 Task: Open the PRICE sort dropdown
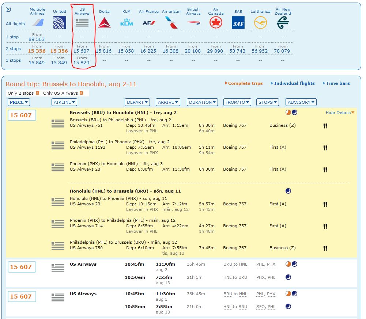coord(19,102)
